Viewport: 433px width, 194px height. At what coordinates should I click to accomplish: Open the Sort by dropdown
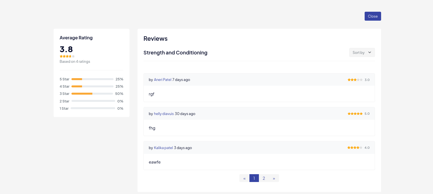[362, 52]
